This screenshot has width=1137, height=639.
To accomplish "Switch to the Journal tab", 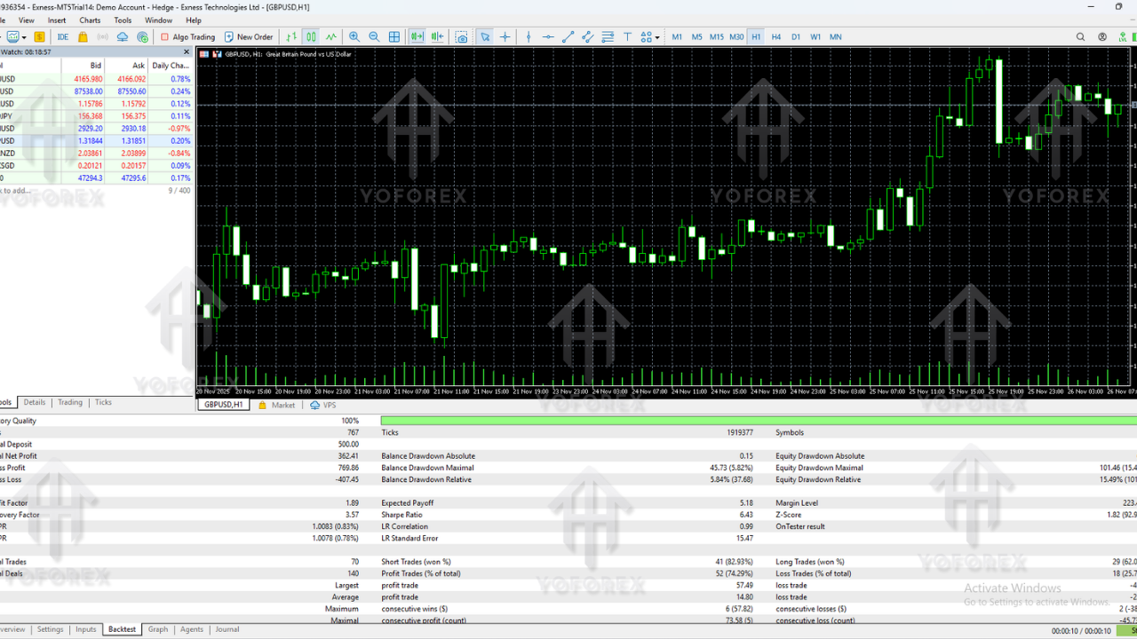I will (x=227, y=629).
